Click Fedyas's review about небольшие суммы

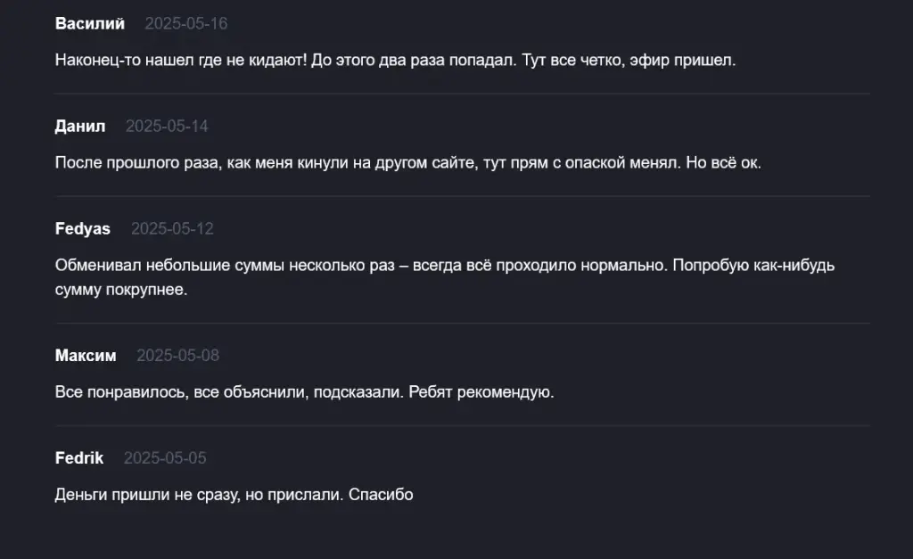point(445,277)
